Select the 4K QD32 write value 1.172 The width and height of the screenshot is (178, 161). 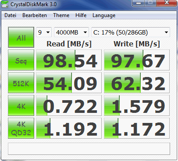click(x=137, y=128)
